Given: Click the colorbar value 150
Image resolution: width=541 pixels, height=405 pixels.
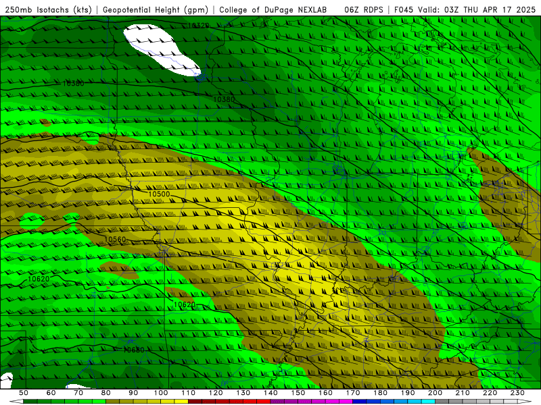Looking at the screenshot, I should click(x=298, y=393).
